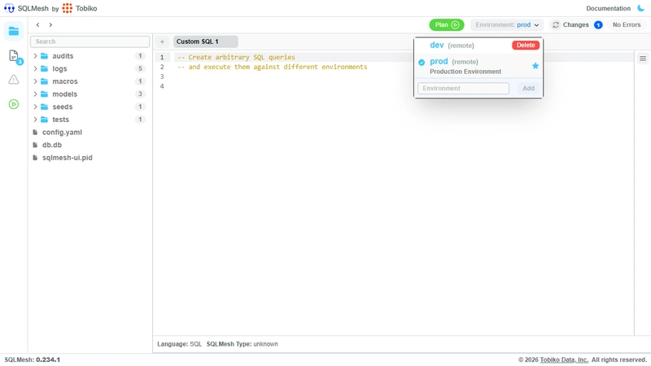Click 'and execute them against different environments' line
651x366 pixels.
pos(273,67)
